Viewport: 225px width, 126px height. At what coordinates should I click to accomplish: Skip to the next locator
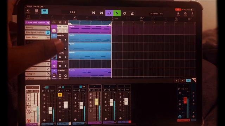(x=101, y=13)
